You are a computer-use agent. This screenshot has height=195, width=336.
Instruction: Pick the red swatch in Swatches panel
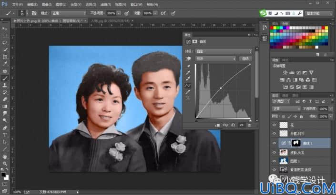tap(272, 28)
